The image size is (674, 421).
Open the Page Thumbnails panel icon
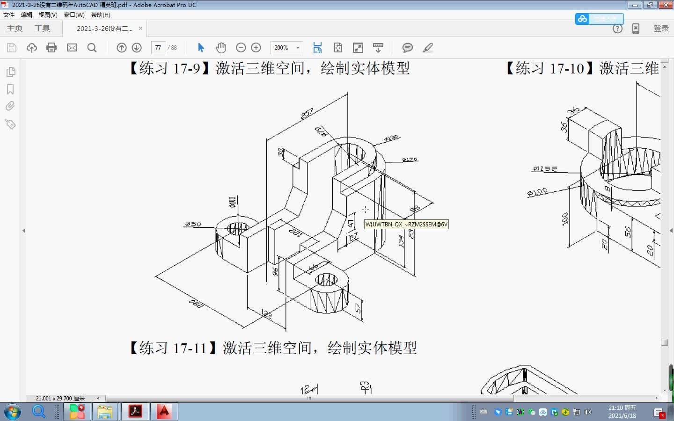pos(10,72)
